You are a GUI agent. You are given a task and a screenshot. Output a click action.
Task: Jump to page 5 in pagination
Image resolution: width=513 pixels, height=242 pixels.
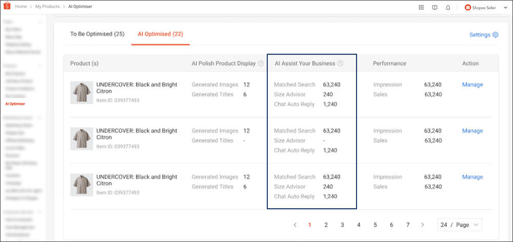pyautogui.click(x=375, y=225)
